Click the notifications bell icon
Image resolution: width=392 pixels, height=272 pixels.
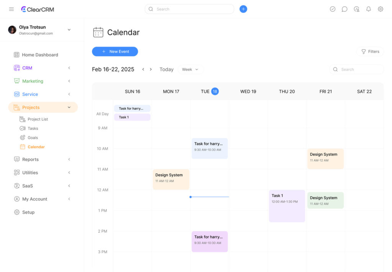368,9
